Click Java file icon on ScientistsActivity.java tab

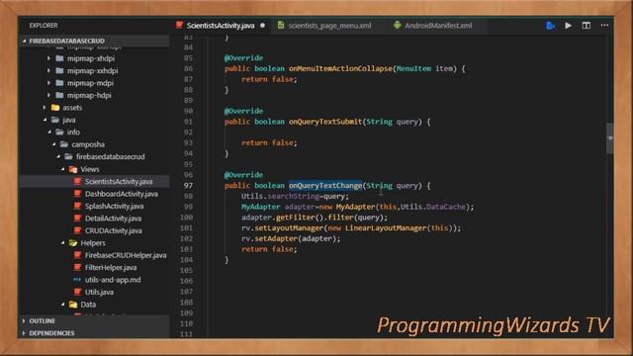click(x=180, y=25)
